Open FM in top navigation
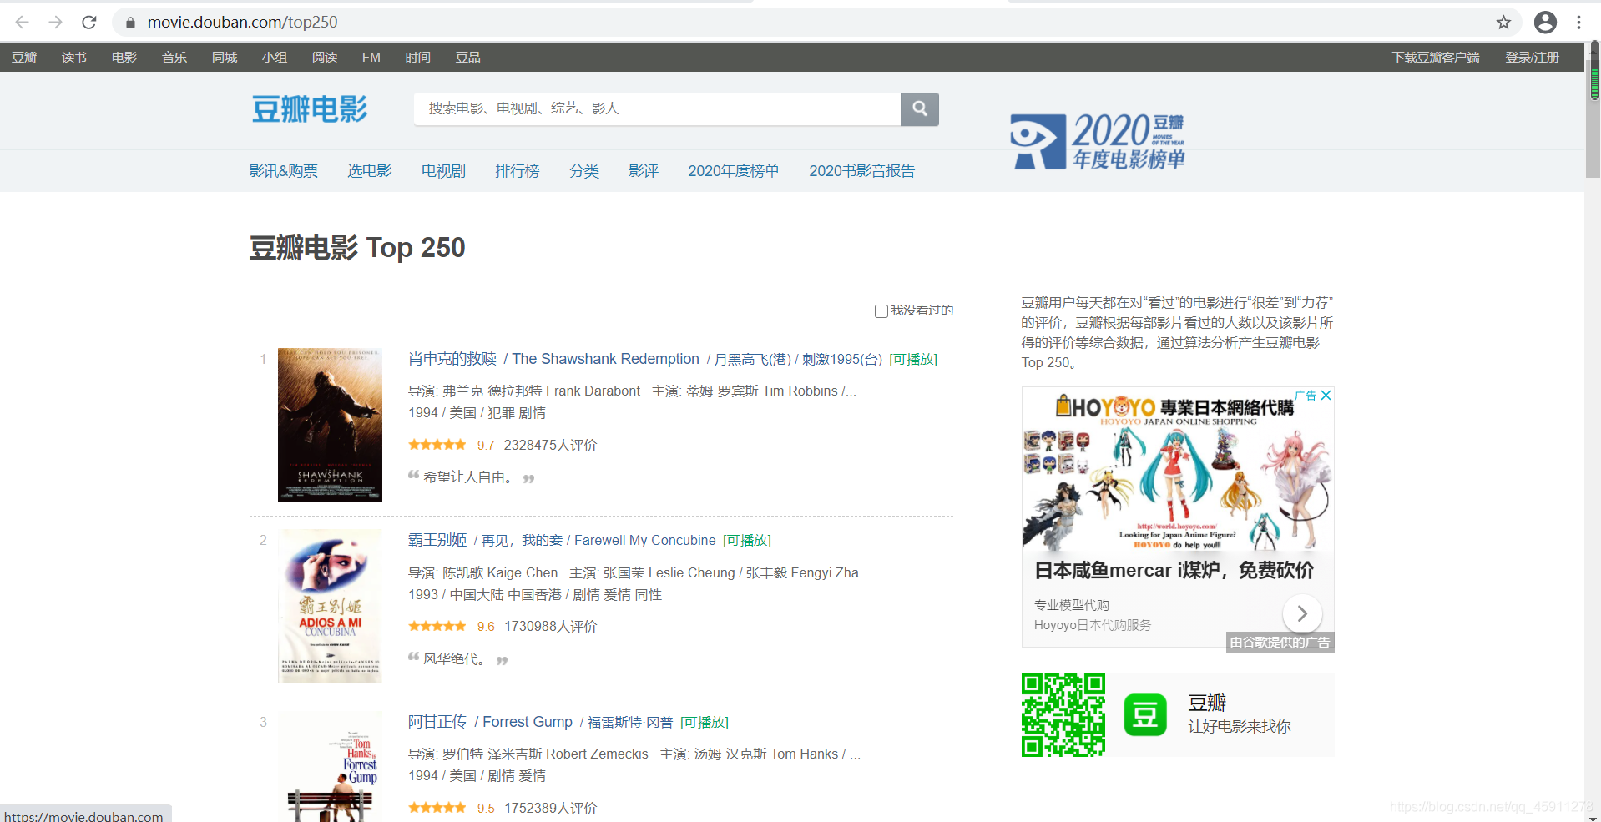This screenshot has height=822, width=1601. pos(371,58)
